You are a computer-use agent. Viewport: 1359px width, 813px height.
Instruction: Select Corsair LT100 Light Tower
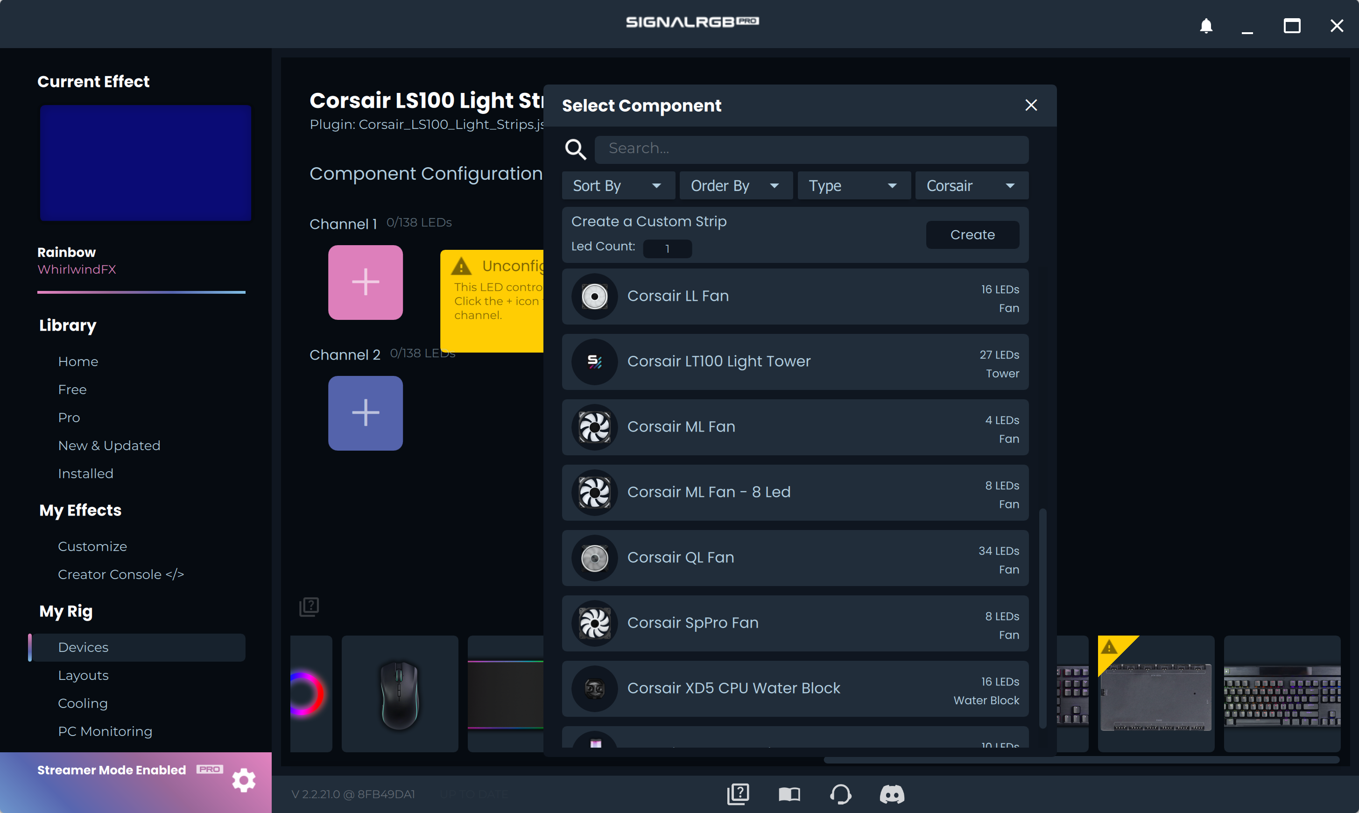point(795,361)
